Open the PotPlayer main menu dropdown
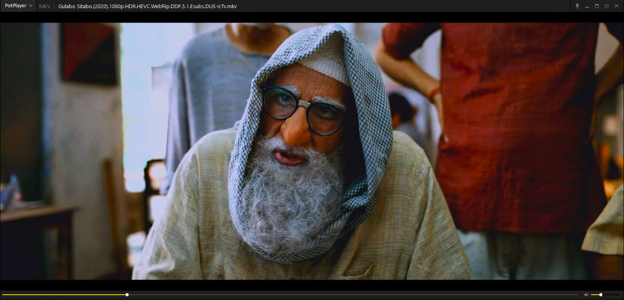The height and width of the screenshot is (300, 624). [18, 6]
